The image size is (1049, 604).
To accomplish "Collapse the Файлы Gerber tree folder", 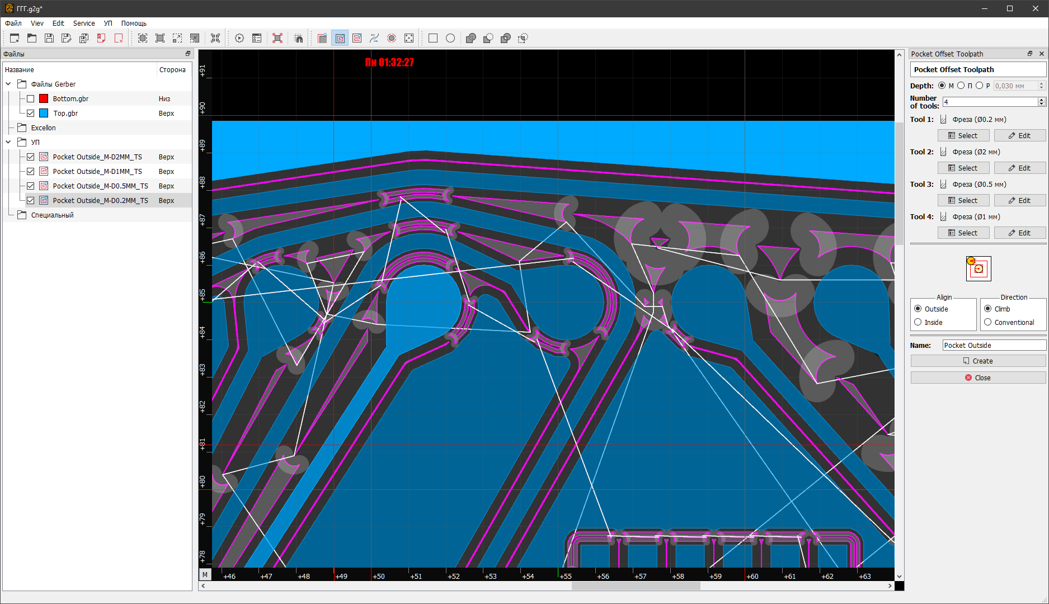I will pyautogui.click(x=8, y=84).
